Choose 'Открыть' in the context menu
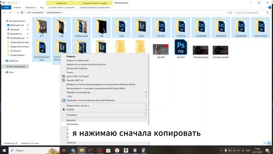The width and height of the screenshot is (273, 154). tap(105, 56)
